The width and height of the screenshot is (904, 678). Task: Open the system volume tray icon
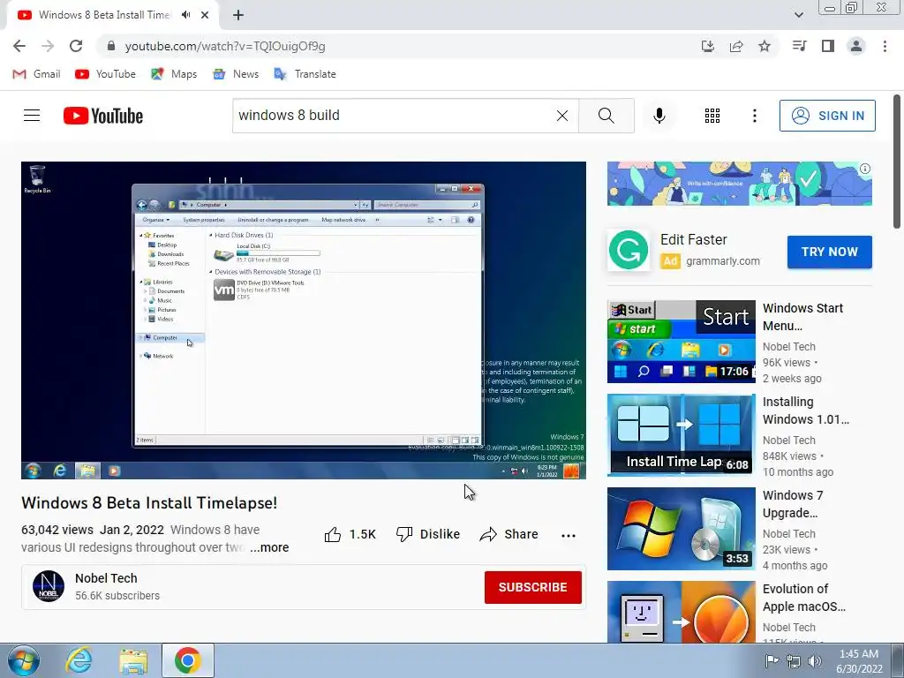(815, 661)
